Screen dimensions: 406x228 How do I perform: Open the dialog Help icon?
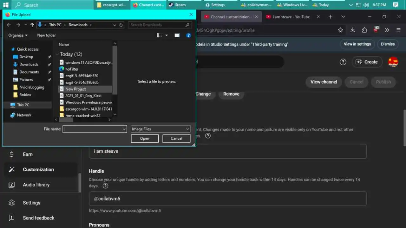pyautogui.click(x=188, y=35)
